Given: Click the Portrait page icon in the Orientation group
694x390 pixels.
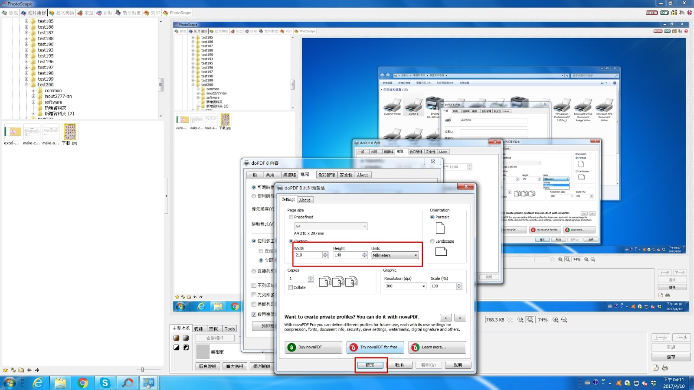Looking at the screenshot, I should [440, 228].
